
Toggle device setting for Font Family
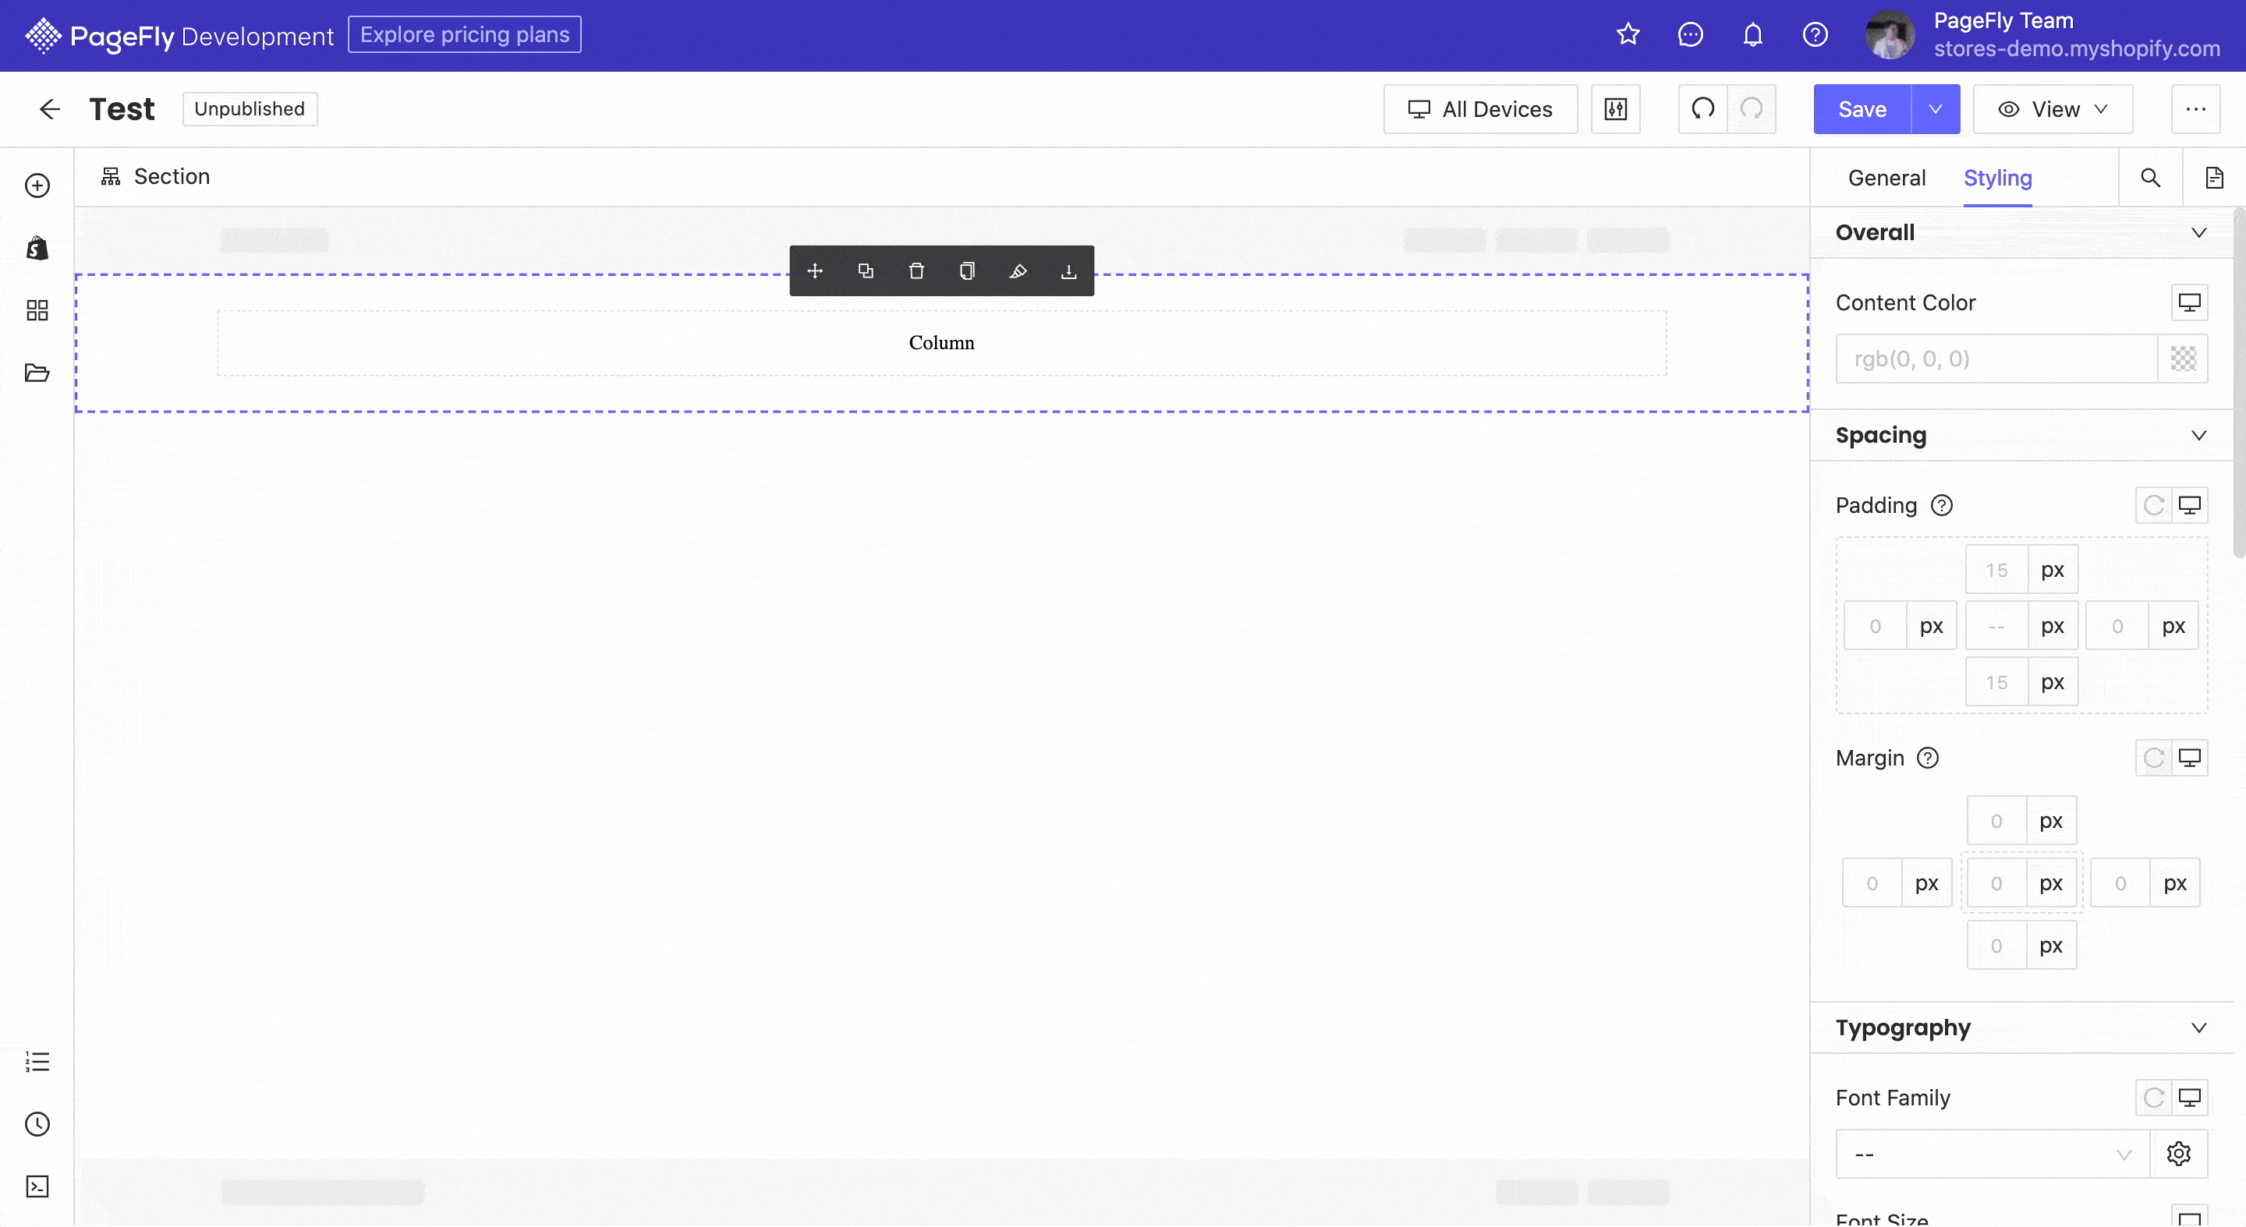(x=2189, y=1098)
